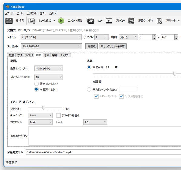
Task: Switch to the 音声 tab
Action: click(x=47, y=55)
